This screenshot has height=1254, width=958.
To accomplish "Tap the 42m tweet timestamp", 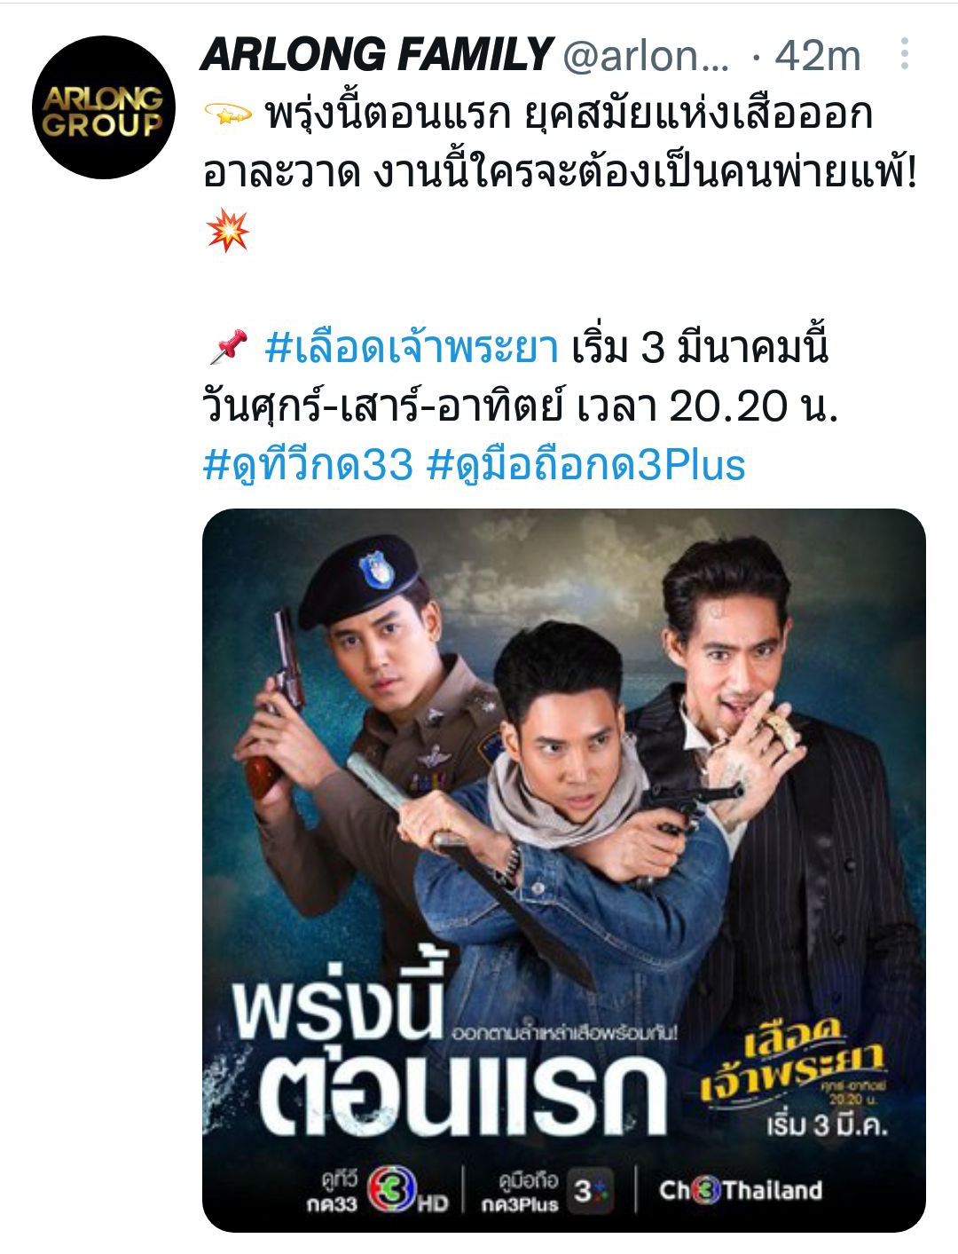I will pos(818,56).
